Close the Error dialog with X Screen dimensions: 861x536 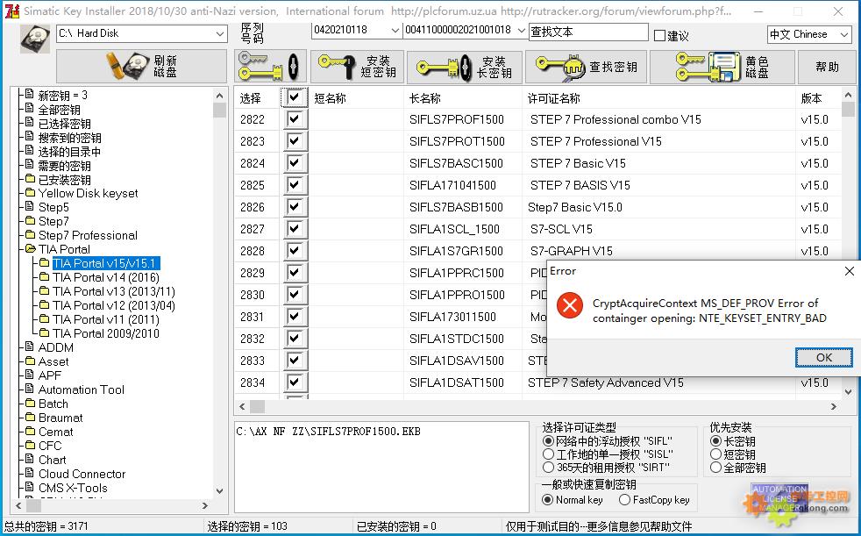click(x=849, y=271)
